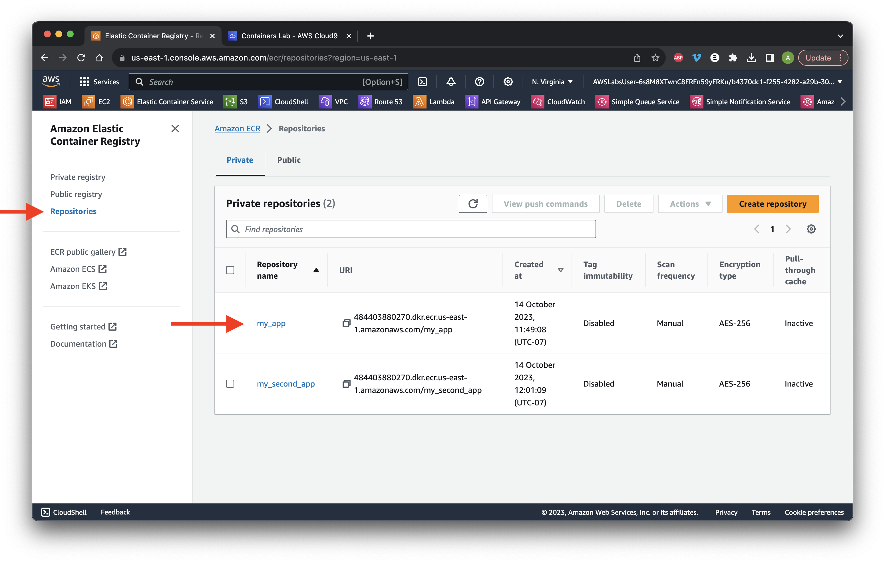Open the EC2 shortcut
Screen dimensions: 885x563
(x=96, y=102)
